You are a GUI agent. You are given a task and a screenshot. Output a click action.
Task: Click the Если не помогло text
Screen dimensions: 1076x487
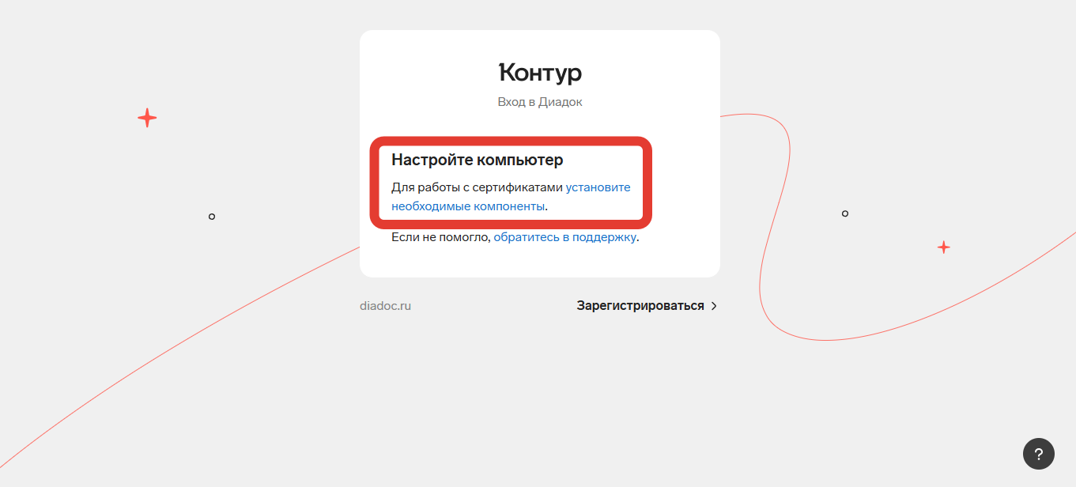pos(440,237)
